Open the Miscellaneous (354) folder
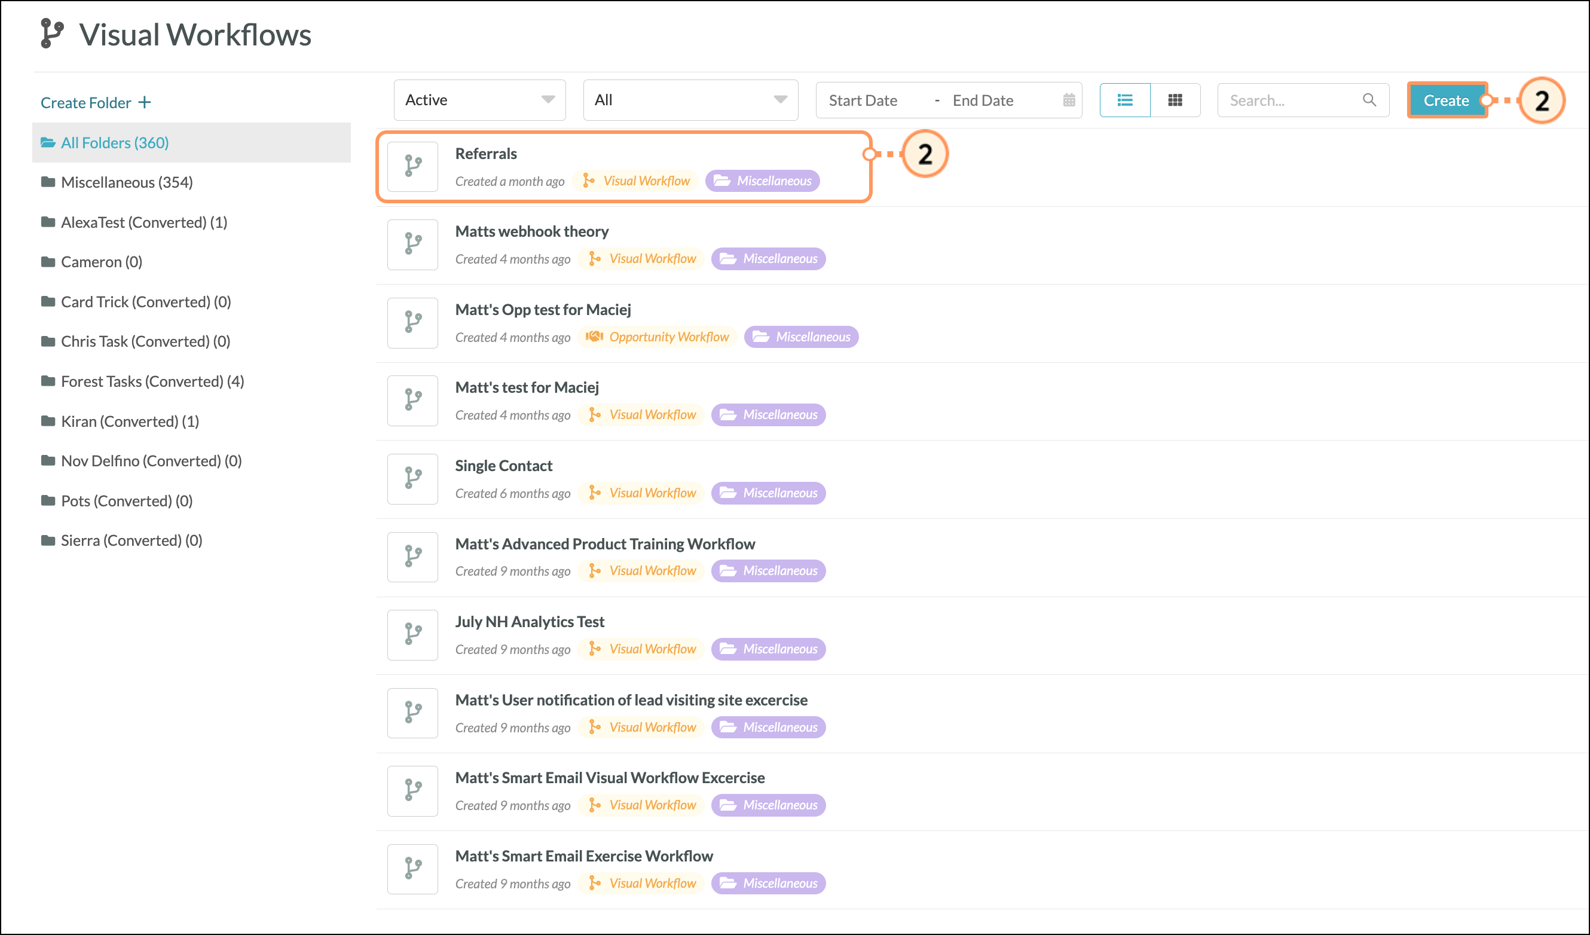The height and width of the screenshot is (935, 1590). [x=126, y=182]
